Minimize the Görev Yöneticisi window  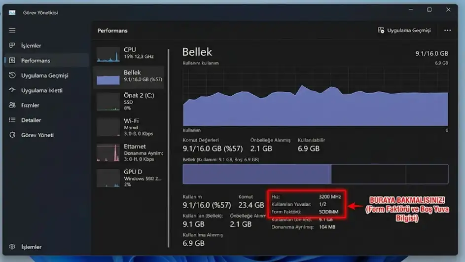[411, 10]
